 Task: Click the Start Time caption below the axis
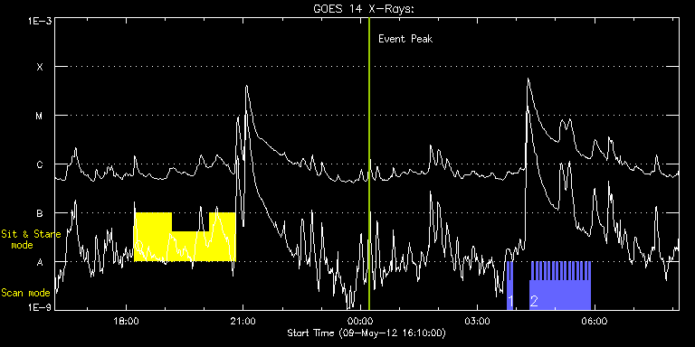(x=367, y=333)
